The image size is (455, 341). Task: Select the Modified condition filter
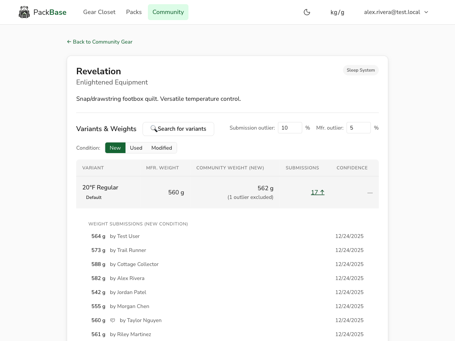(162, 148)
